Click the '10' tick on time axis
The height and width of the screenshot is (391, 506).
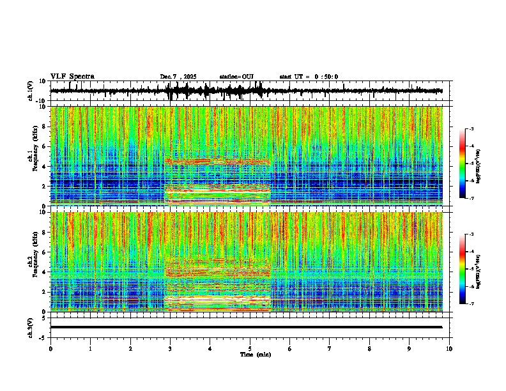(x=449, y=349)
